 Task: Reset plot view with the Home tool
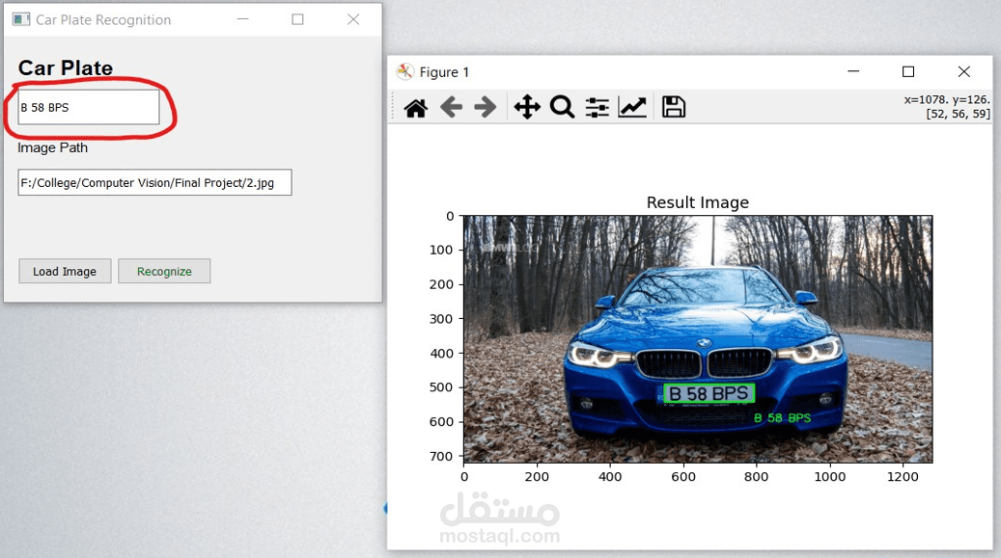point(414,107)
